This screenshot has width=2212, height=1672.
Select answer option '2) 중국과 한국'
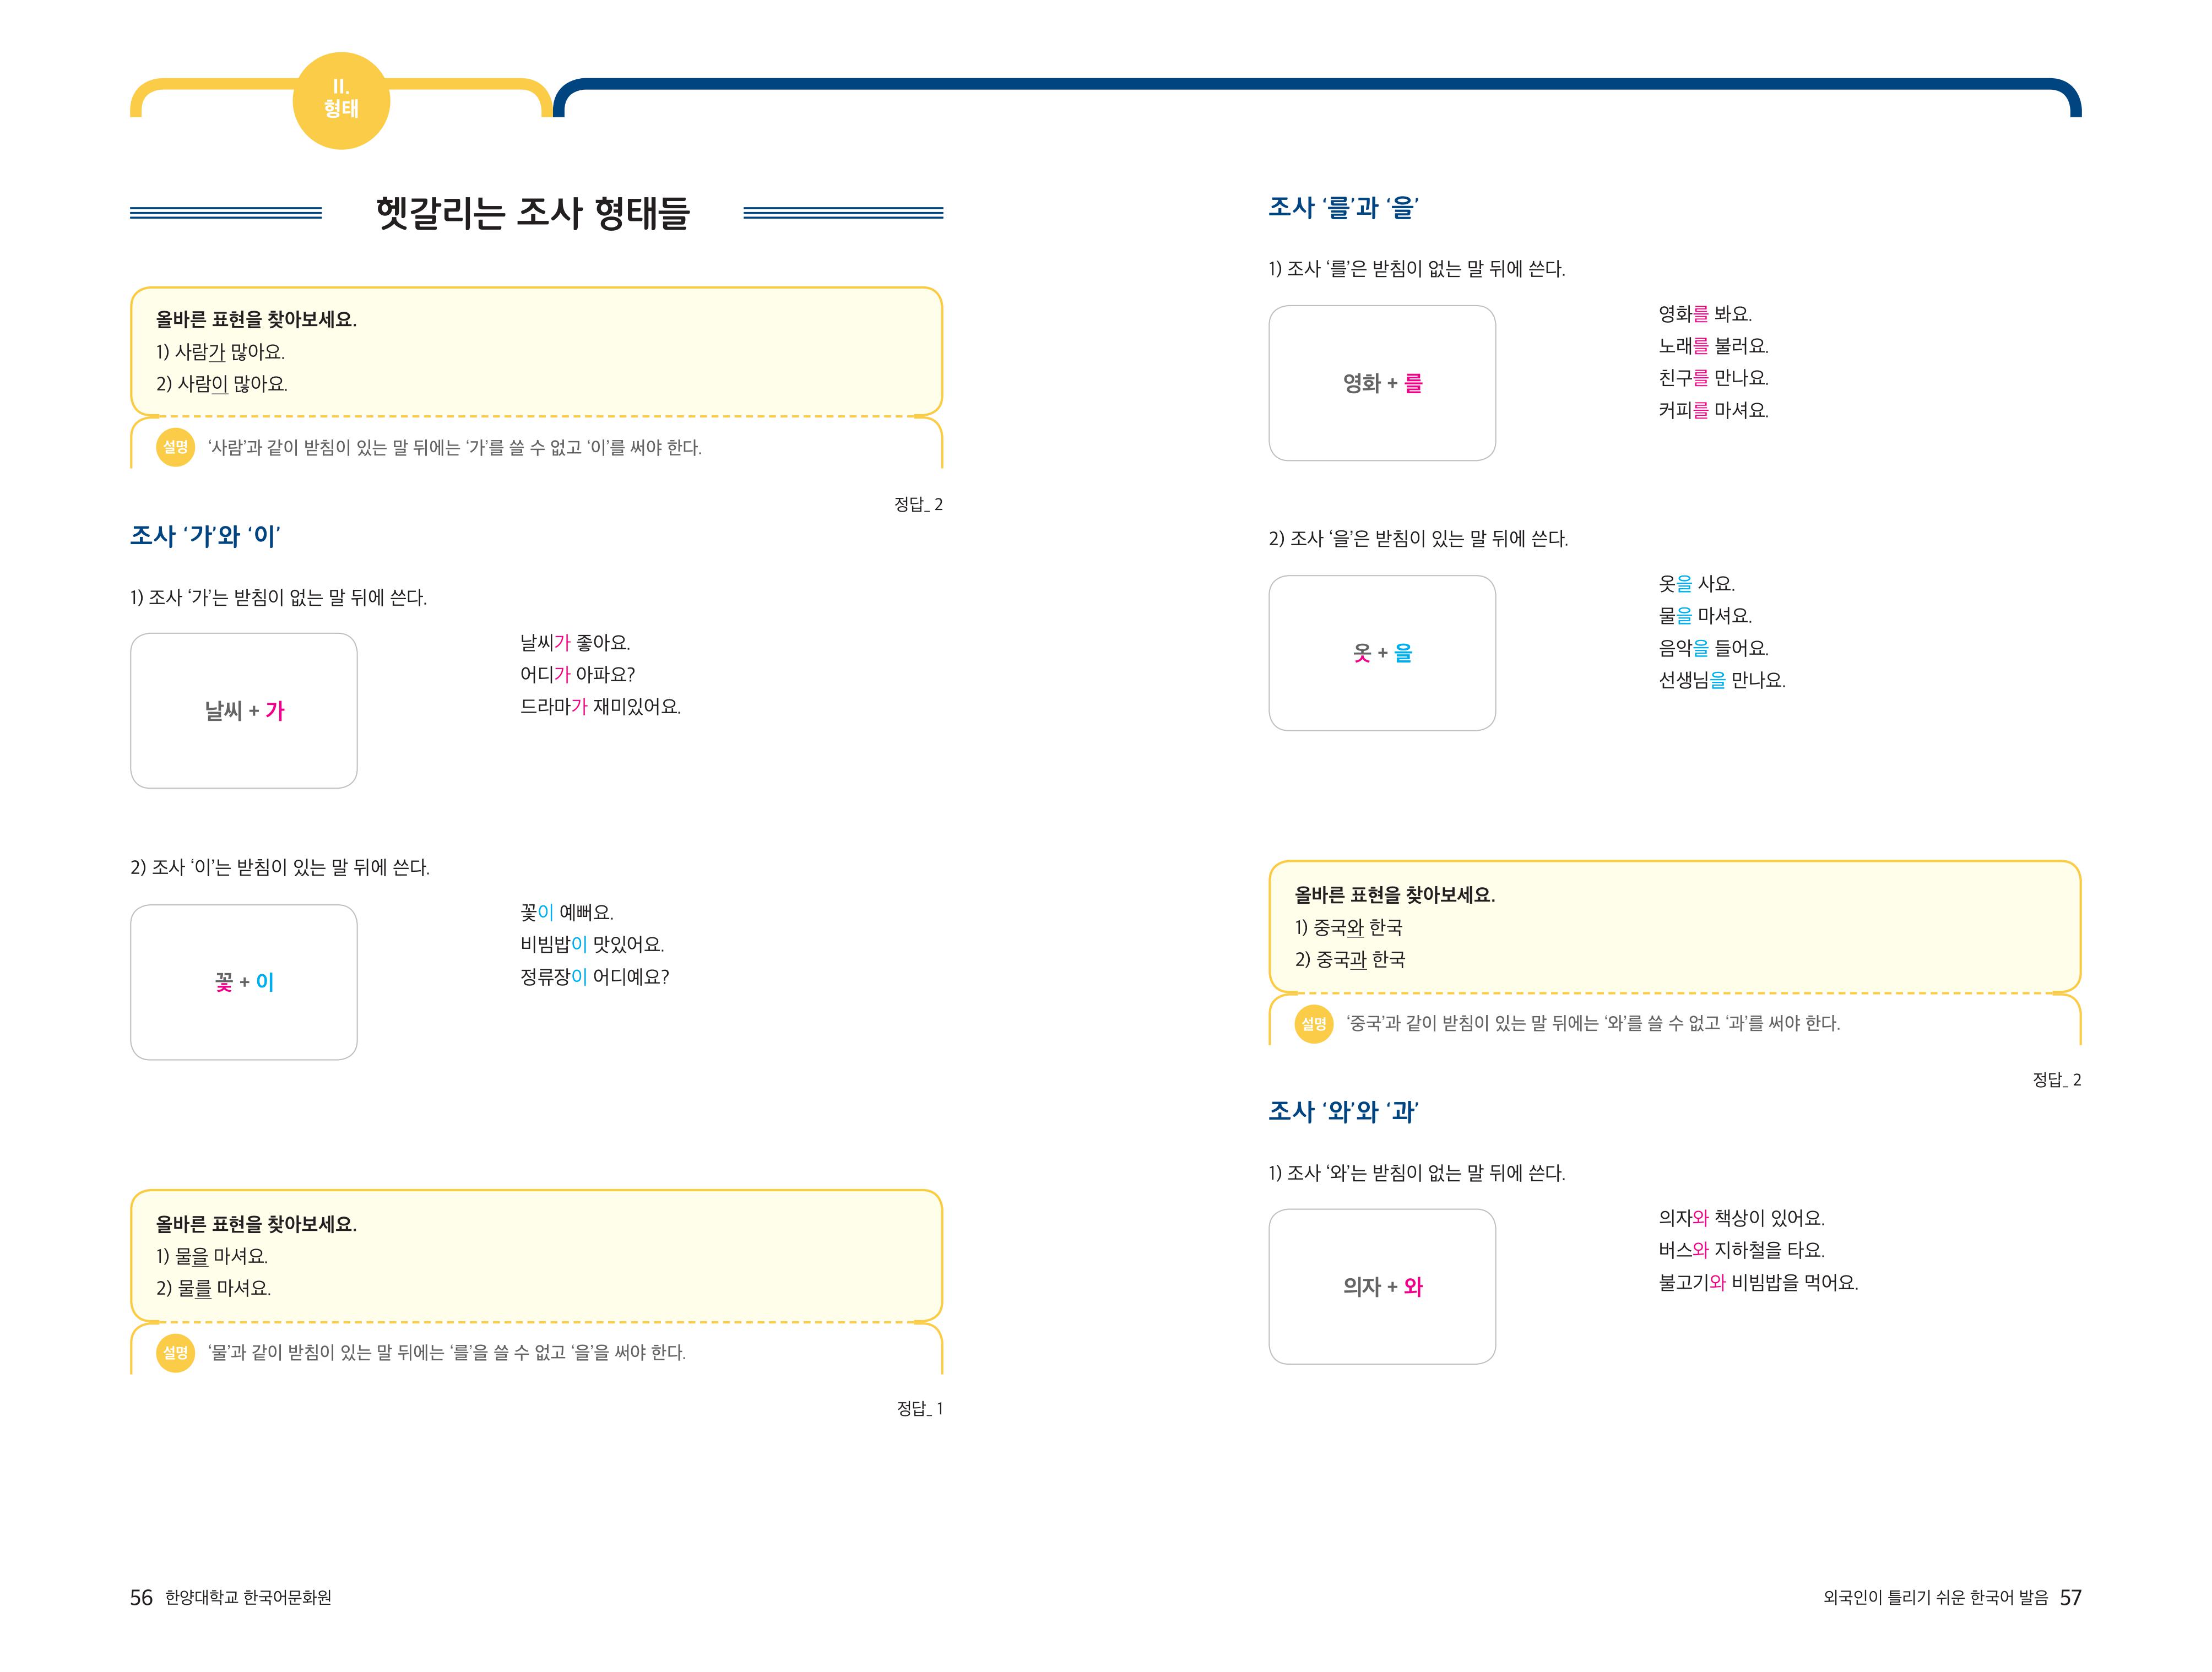tap(1350, 960)
